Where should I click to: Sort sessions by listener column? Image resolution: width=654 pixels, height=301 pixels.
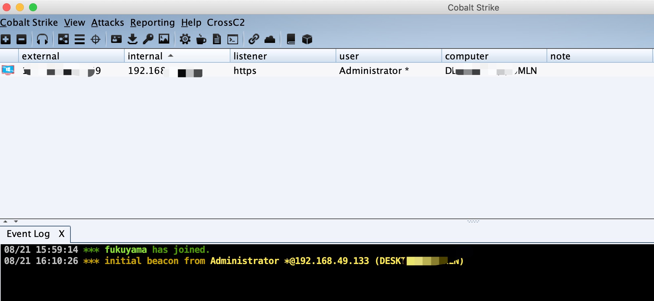pyautogui.click(x=283, y=56)
